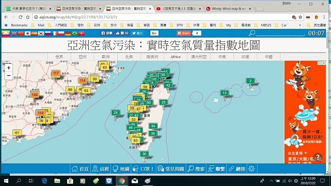Viewport: 331px width, 186px height.
Task: Click the AQI marker 30 at Taiwan's south tip
Action: (144, 154)
